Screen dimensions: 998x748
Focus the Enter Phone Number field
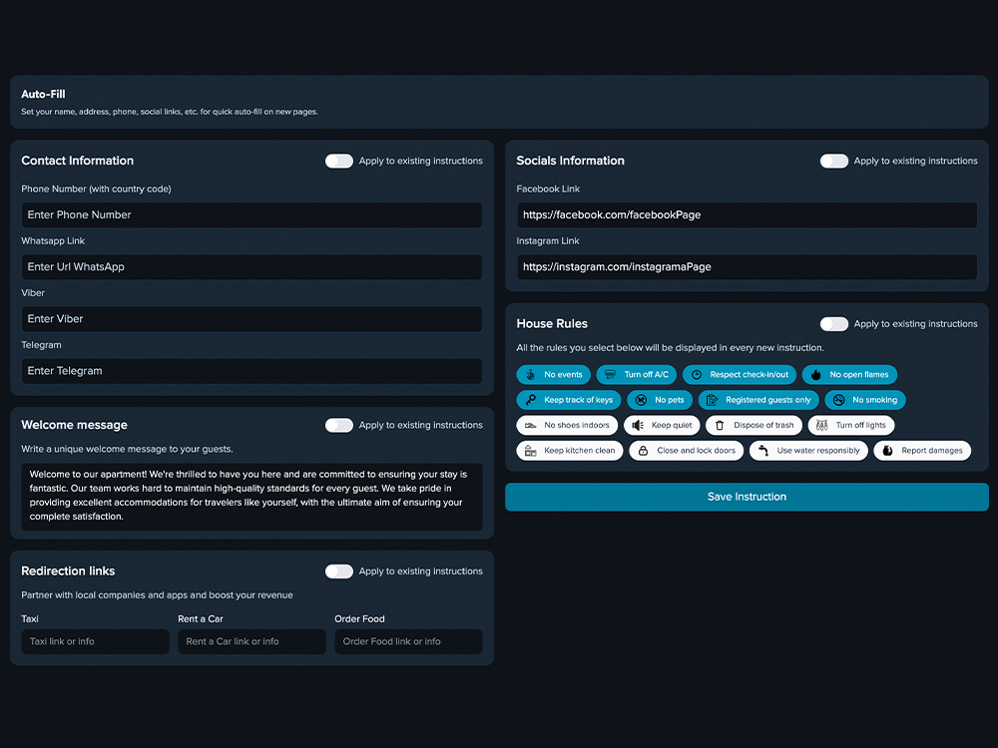tap(251, 215)
